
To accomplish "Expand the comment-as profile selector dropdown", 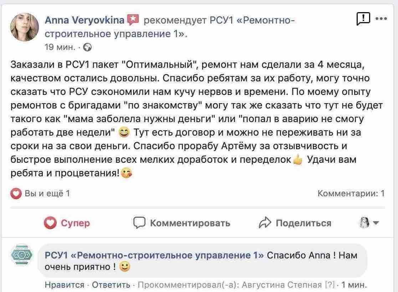I will coord(369,223).
